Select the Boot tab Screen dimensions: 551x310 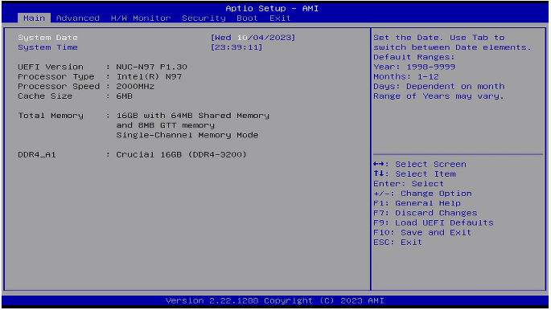(247, 18)
